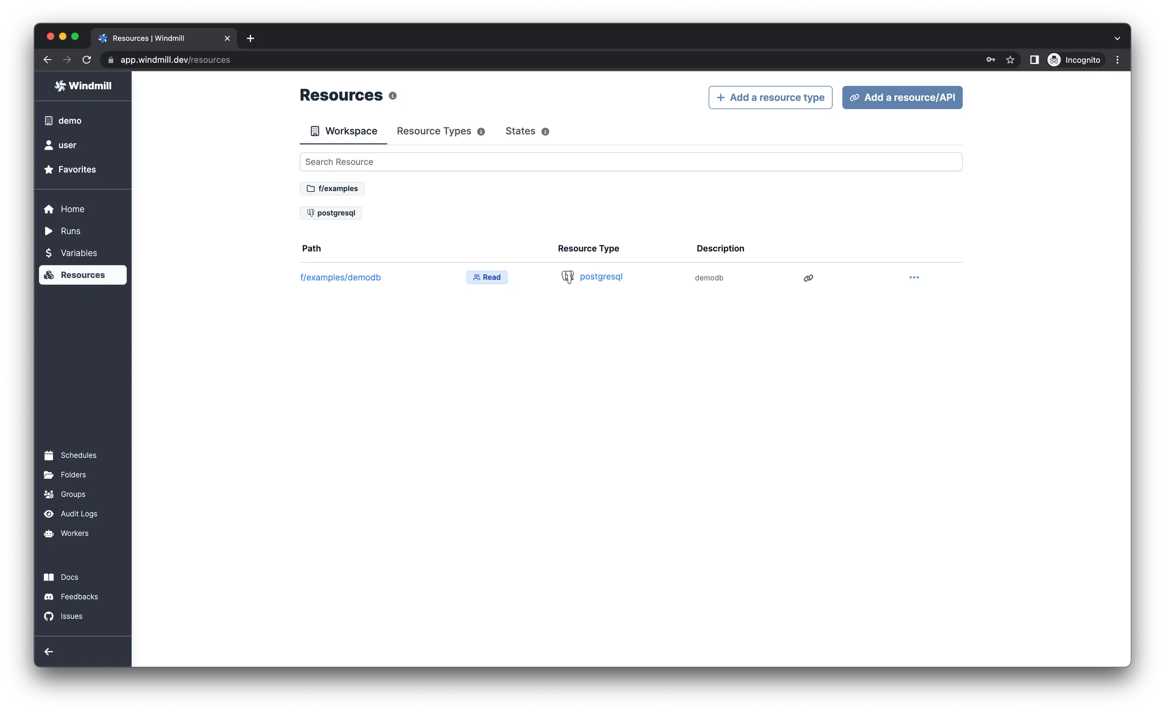Open the Variables section

pyautogui.click(x=78, y=253)
